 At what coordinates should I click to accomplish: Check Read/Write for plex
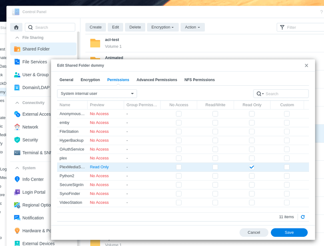tap(215, 158)
